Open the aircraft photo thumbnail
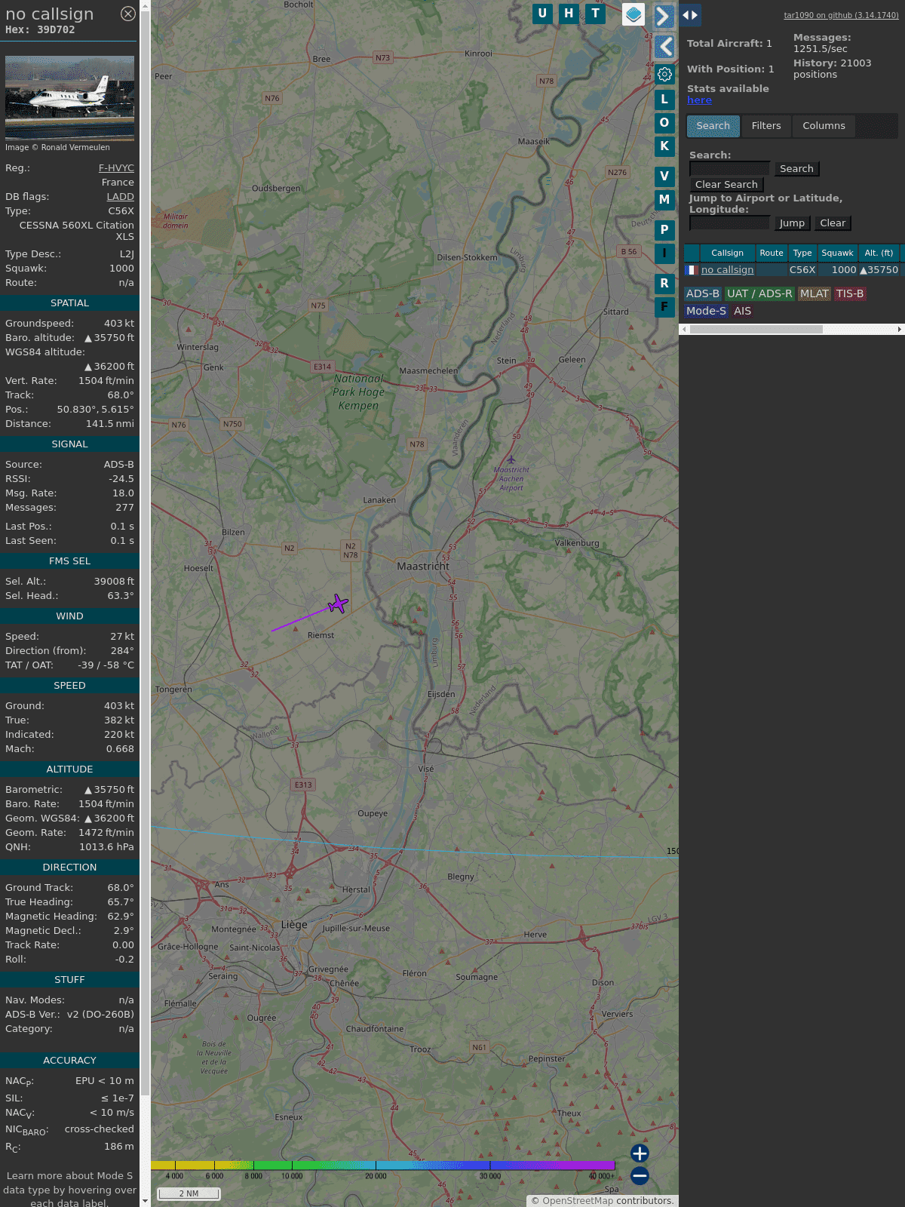This screenshot has height=1207, width=905. click(x=69, y=97)
